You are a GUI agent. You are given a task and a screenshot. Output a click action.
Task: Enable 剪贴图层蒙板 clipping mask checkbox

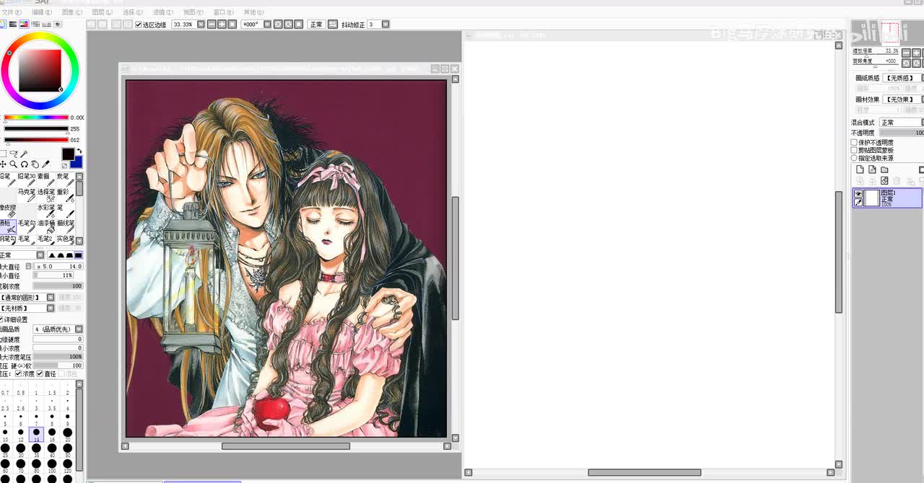click(x=854, y=151)
